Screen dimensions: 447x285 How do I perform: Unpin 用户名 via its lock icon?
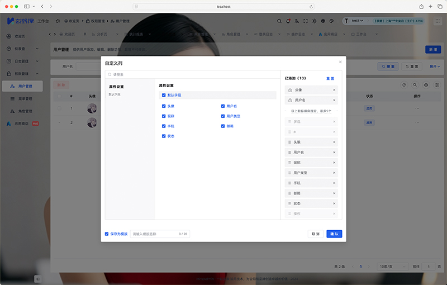(x=290, y=101)
